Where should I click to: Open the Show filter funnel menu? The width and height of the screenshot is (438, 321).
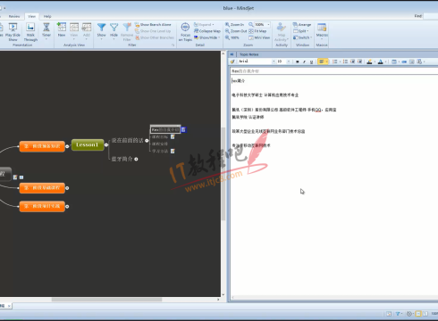101,31
